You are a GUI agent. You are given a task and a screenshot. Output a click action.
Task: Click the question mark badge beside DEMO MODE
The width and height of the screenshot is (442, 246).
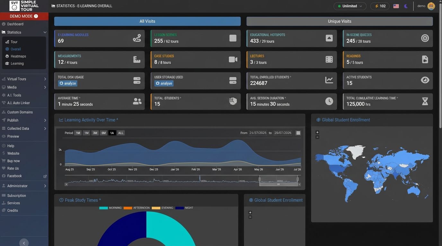36,16
